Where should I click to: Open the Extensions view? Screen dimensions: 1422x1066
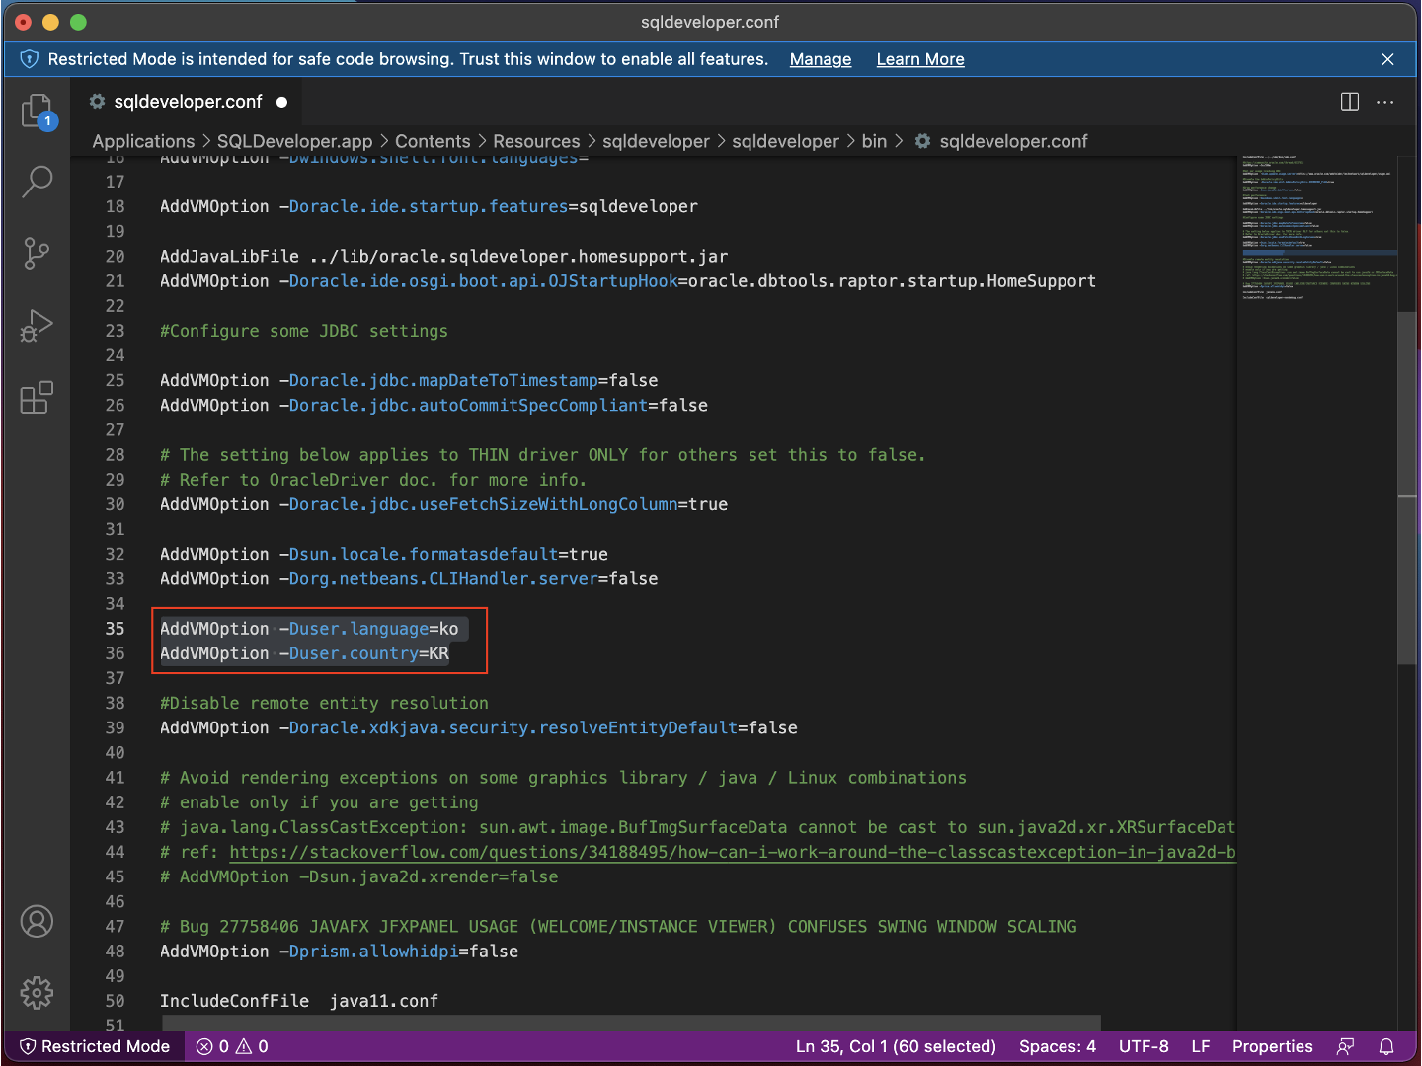click(x=37, y=398)
